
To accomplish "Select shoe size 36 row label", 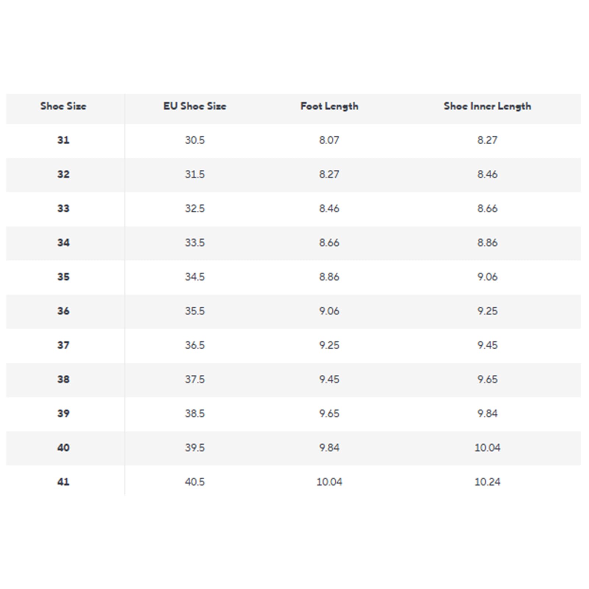I will [63, 311].
